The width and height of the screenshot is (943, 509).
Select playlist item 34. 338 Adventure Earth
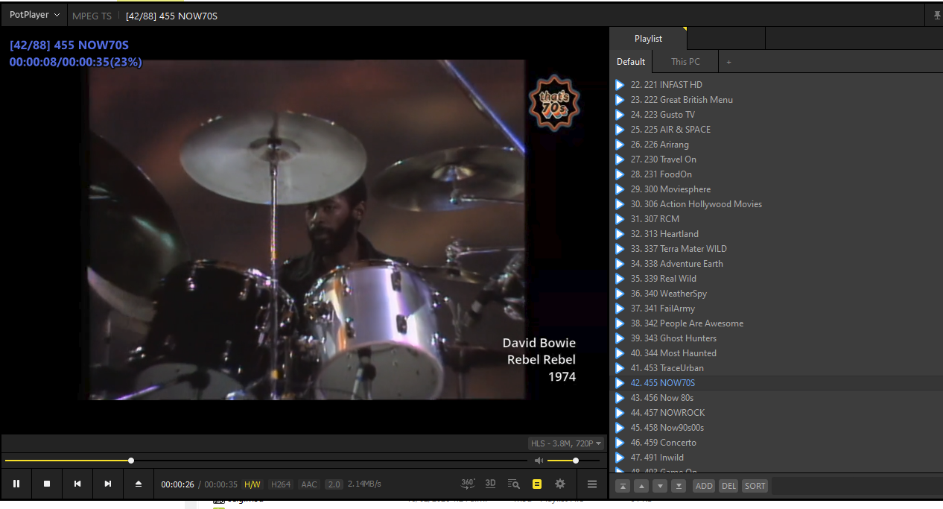tap(777, 264)
